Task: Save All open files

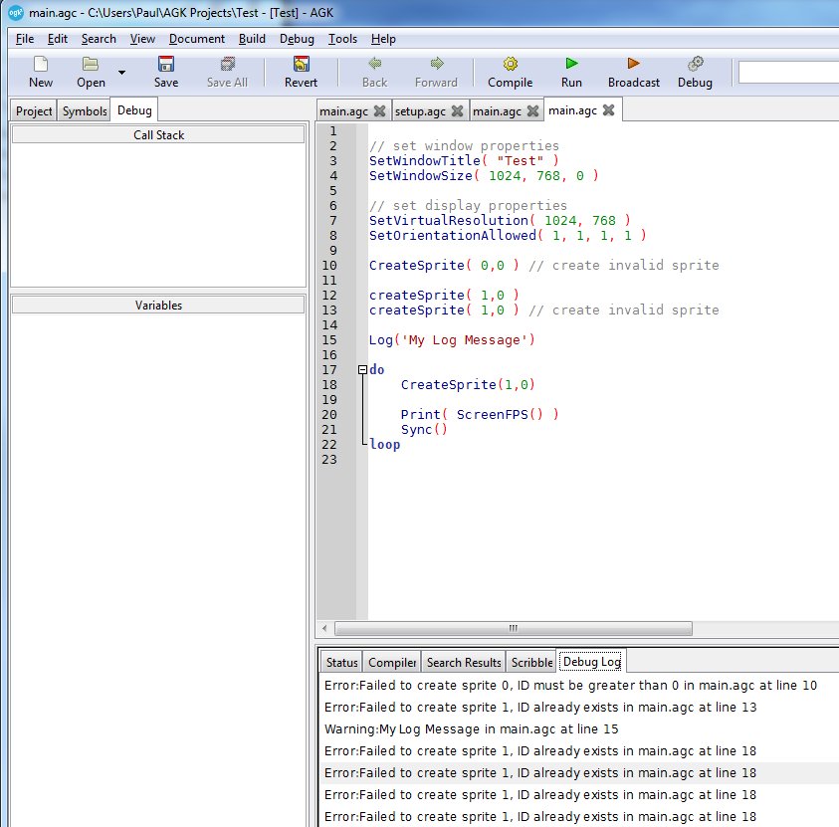Action: coord(227,72)
